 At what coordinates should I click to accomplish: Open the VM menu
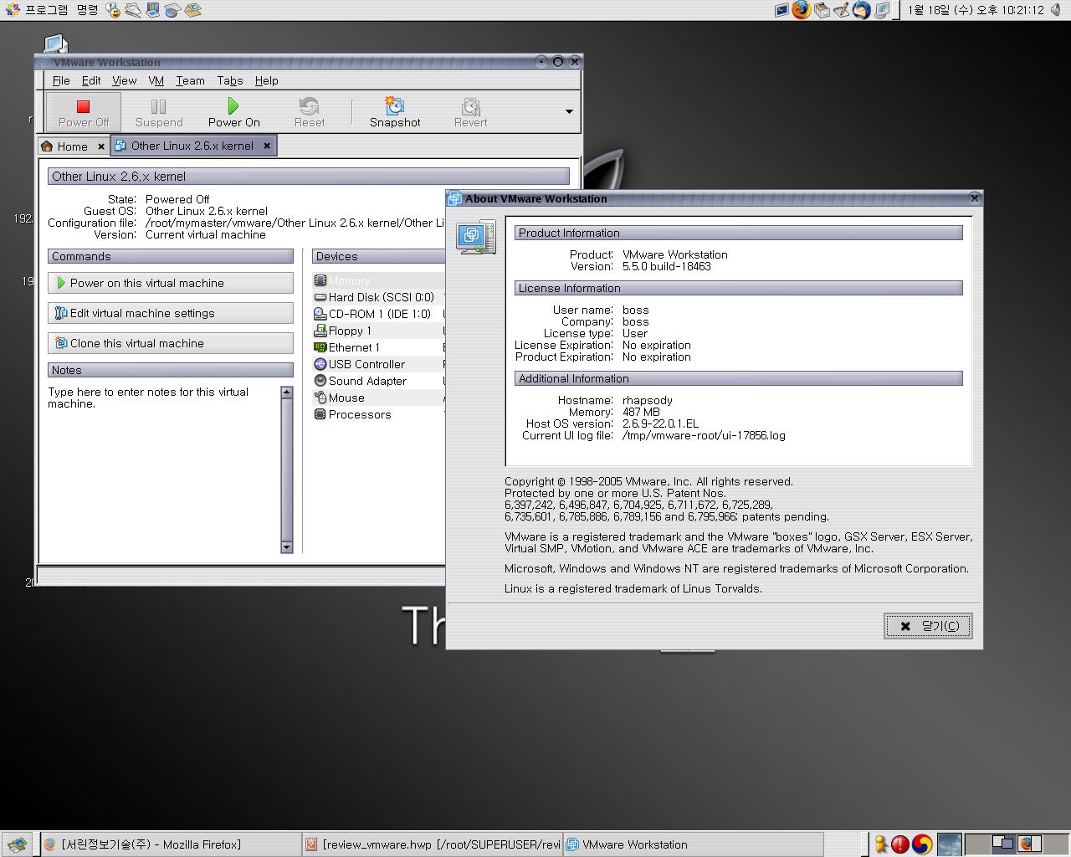coord(156,80)
